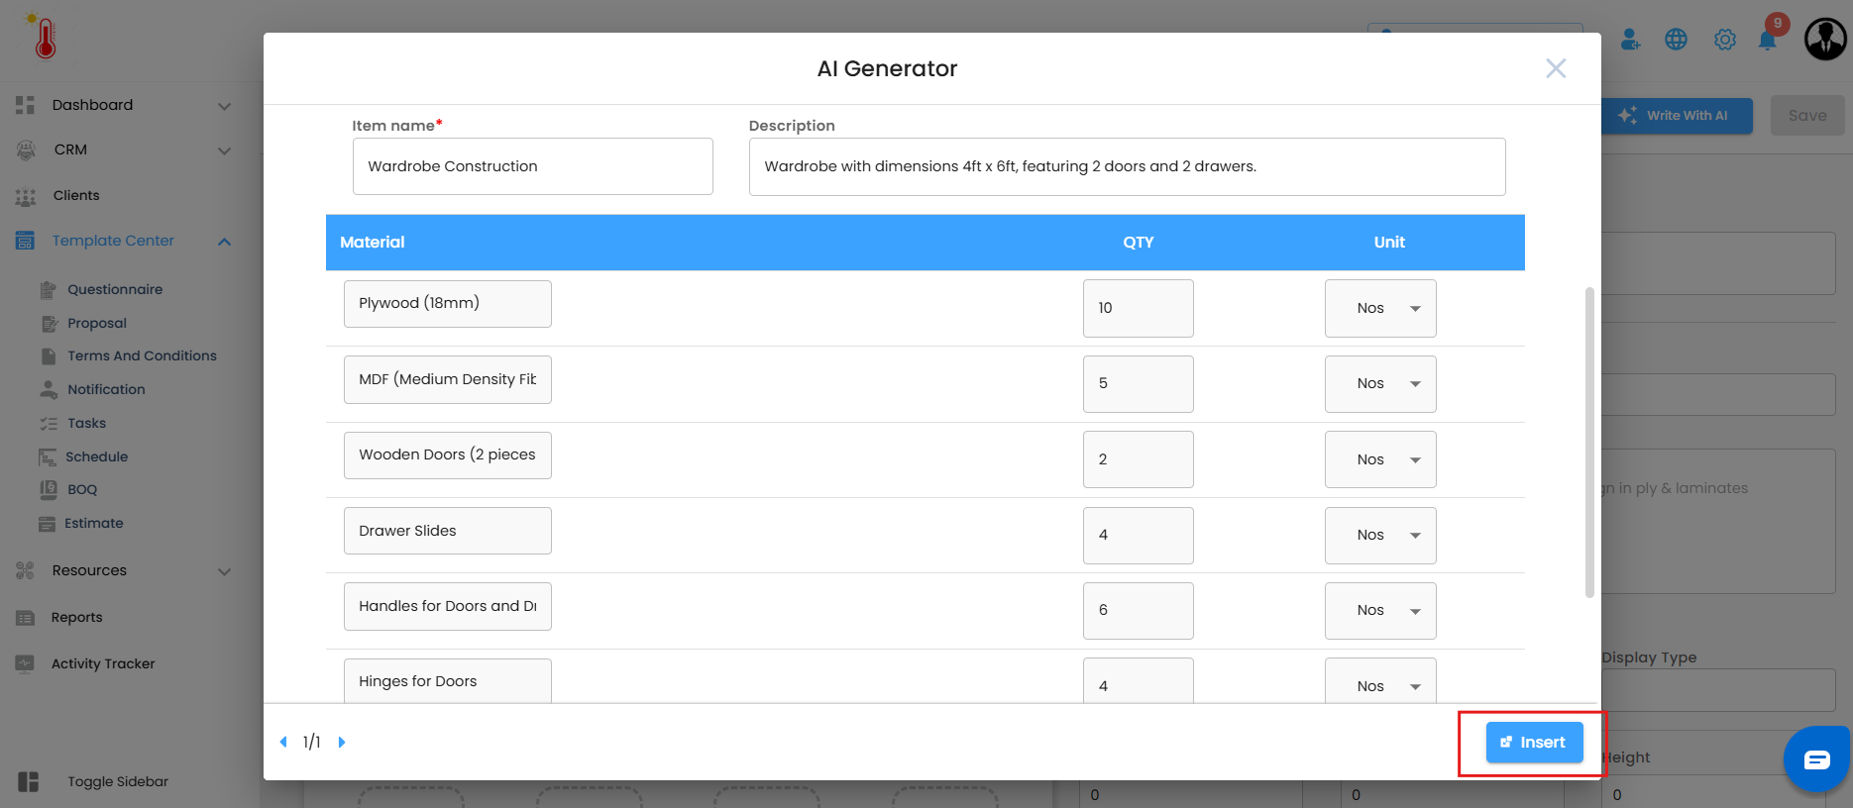The width and height of the screenshot is (1853, 808).
Task: Click the Item name input field
Action: click(x=532, y=166)
